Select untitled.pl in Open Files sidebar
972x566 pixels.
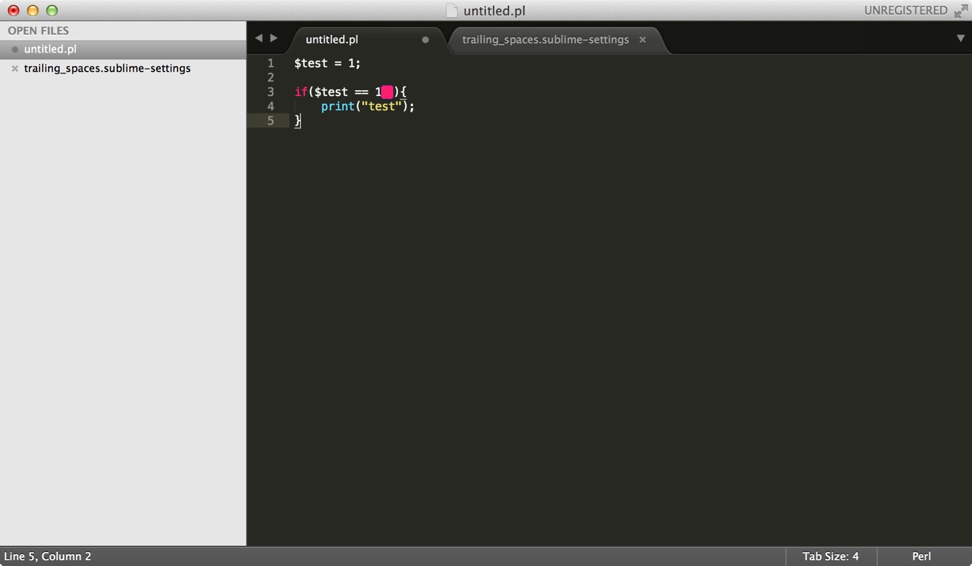[123, 49]
